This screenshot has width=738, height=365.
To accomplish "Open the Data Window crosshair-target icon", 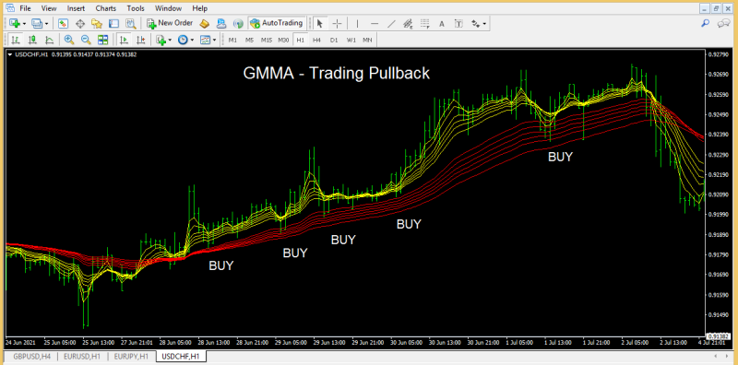I will 80,23.
